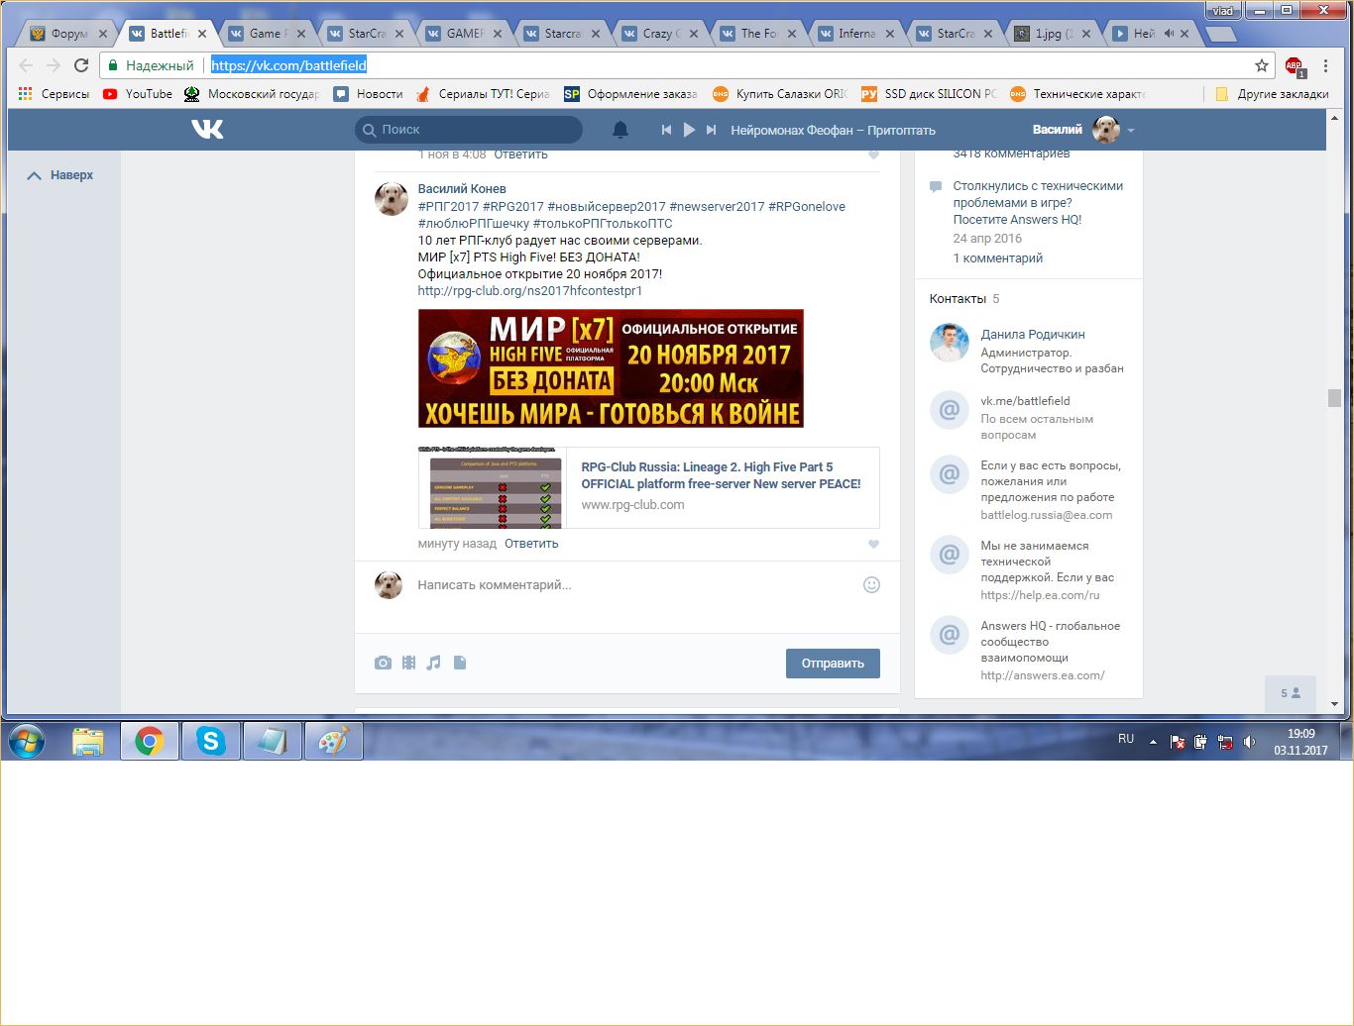Click the VK search field
Image resolution: width=1354 pixels, height=1026 pixels.
469,130
